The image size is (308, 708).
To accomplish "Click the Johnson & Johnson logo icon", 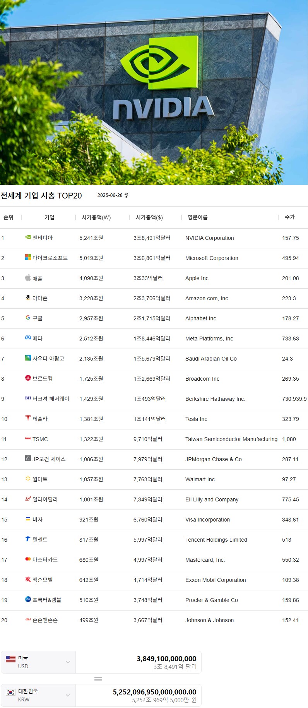I will tap(28, 619).
